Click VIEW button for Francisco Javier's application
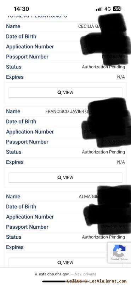Viewport: 131px width, 285px height. point(65,177)
